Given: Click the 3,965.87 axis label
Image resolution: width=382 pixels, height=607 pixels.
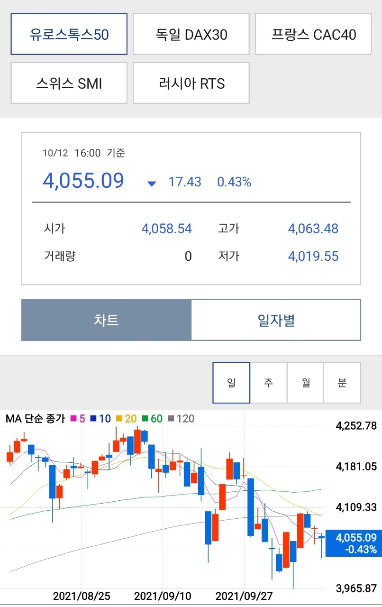Looking at the screenshot, I should coord(356,589).
